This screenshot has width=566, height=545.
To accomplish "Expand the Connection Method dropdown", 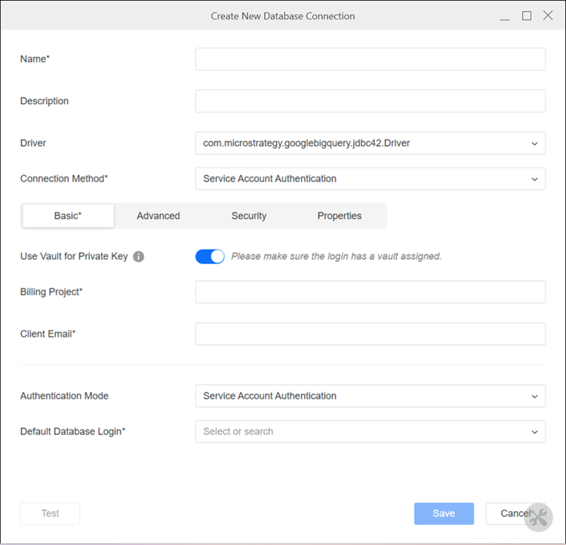I will [x=370, y=179].
